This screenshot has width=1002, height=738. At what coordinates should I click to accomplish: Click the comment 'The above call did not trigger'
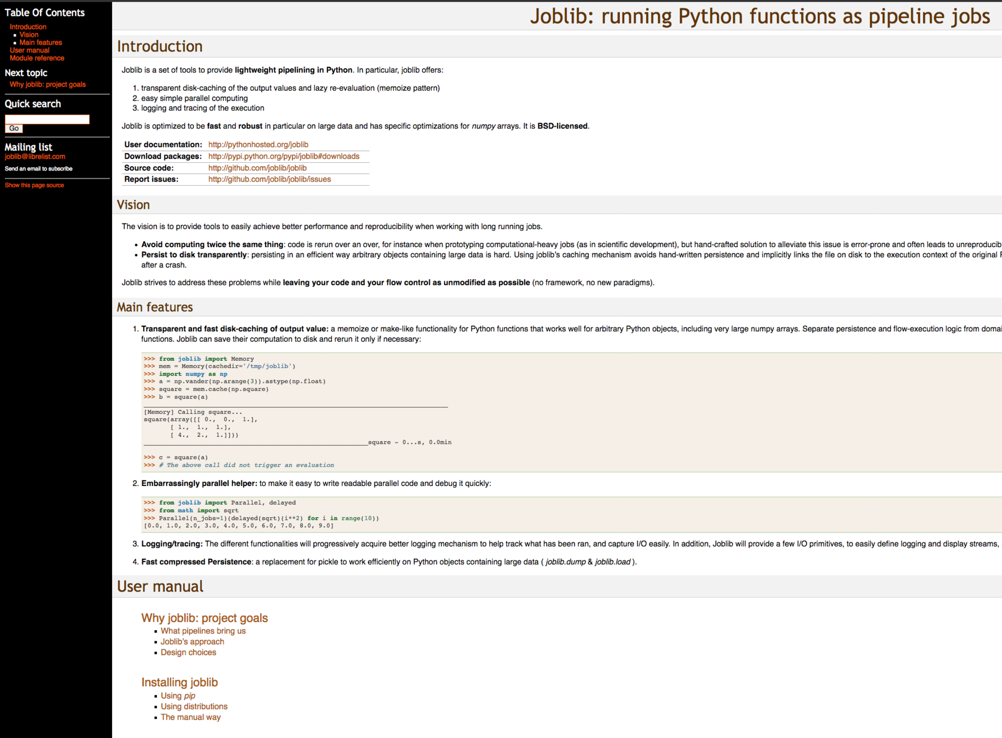[239, 465]
